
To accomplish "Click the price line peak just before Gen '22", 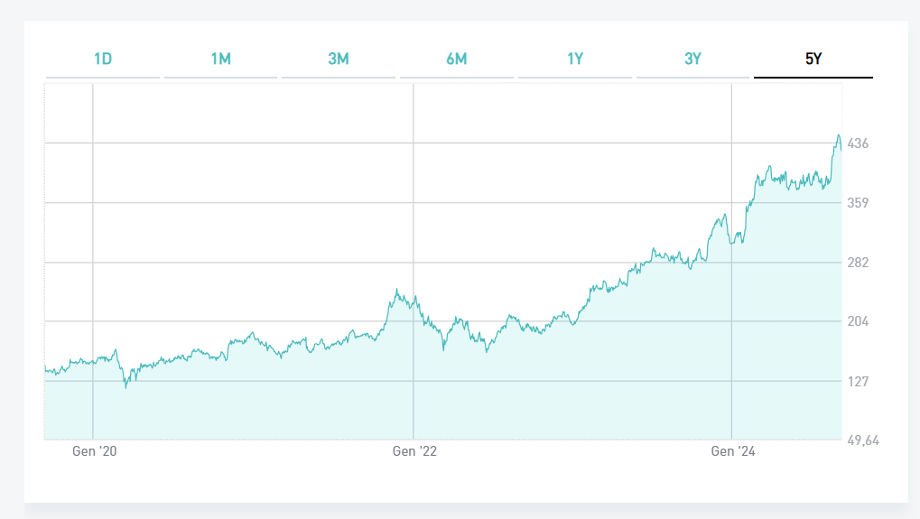I will pos(396,290).
